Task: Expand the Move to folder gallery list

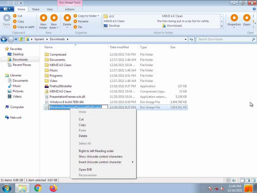Action: pyautogui.click(x=222, y=26)
